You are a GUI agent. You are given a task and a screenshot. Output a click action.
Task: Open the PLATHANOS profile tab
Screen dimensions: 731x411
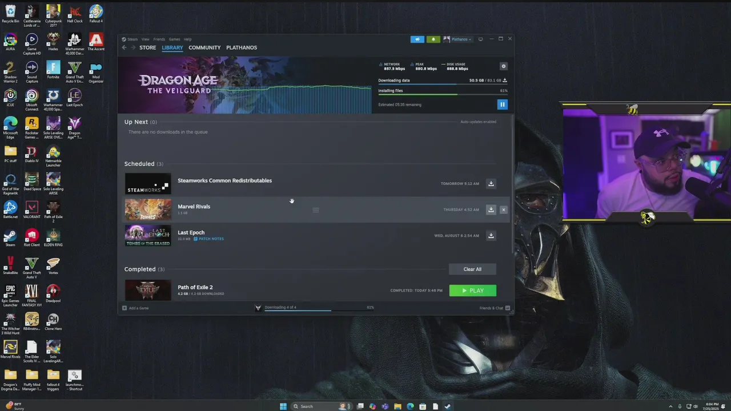click(242, 47)
